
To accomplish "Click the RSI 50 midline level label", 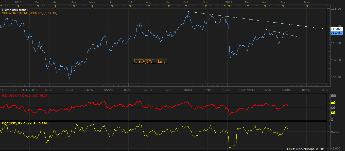I will (333, 107).
